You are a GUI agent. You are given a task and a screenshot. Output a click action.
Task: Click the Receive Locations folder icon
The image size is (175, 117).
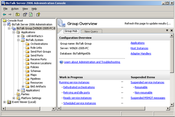click(x=27, y=63)
